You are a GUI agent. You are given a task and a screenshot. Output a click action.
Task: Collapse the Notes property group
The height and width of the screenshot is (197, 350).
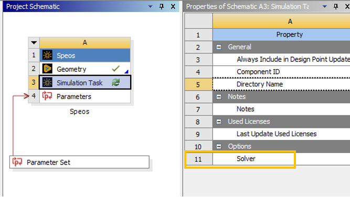[219, 97]
